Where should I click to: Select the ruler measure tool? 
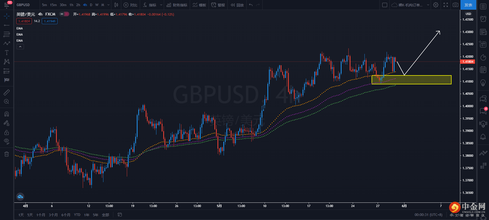coord(7,92)
